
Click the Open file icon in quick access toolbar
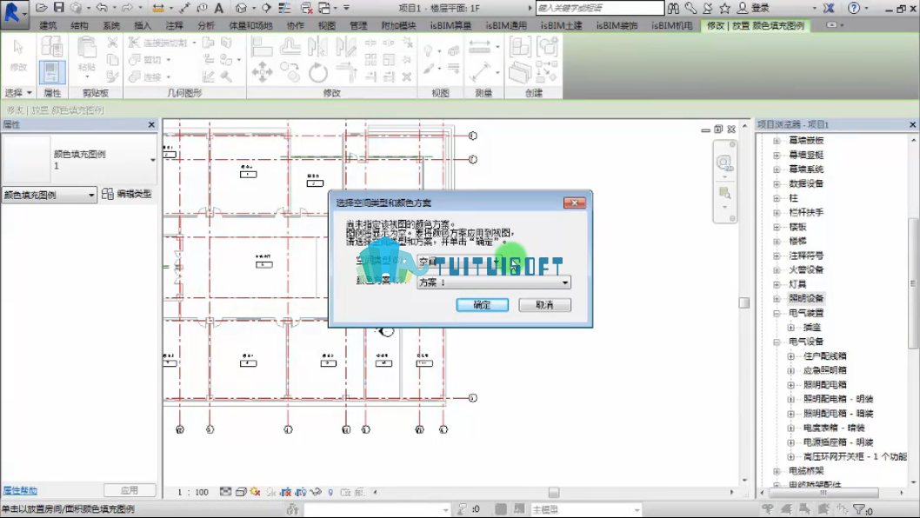tap(41, 8)
